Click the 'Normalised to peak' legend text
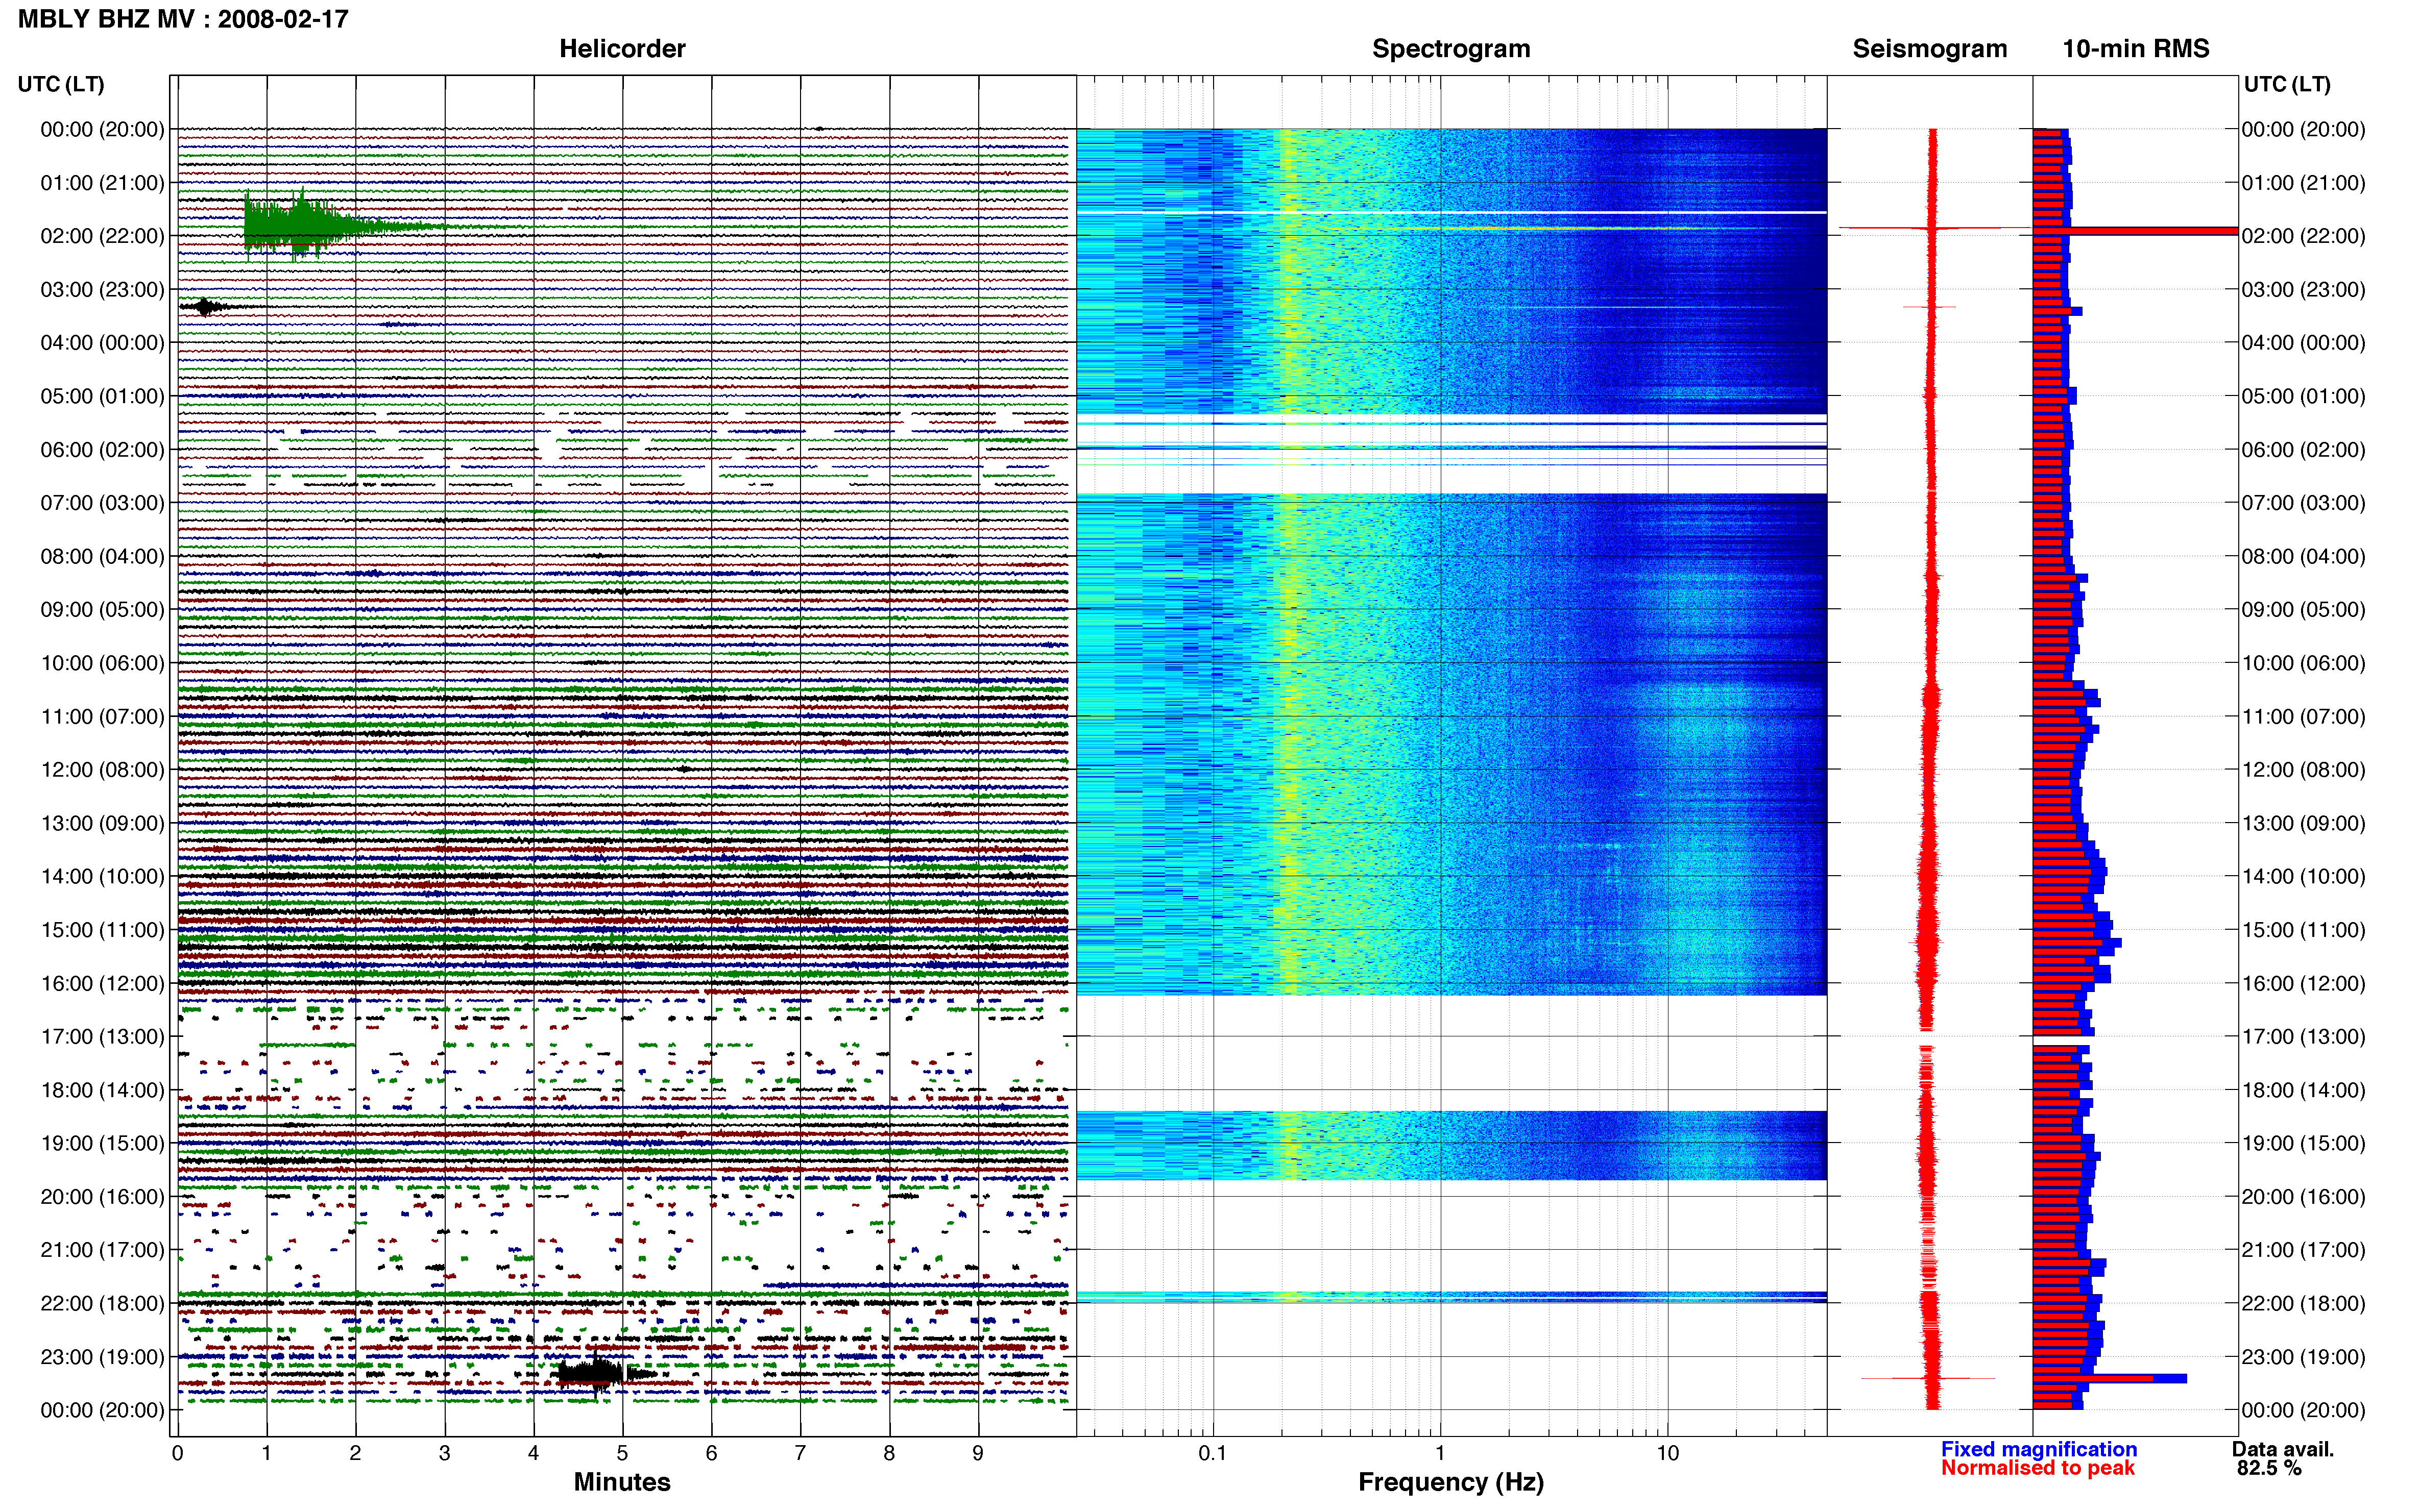The width and height of the screenshot is (2420, 1512). 2038,1468
